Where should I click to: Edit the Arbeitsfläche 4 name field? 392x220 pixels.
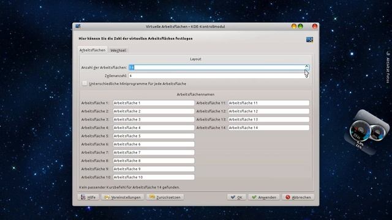coord(154,128)
